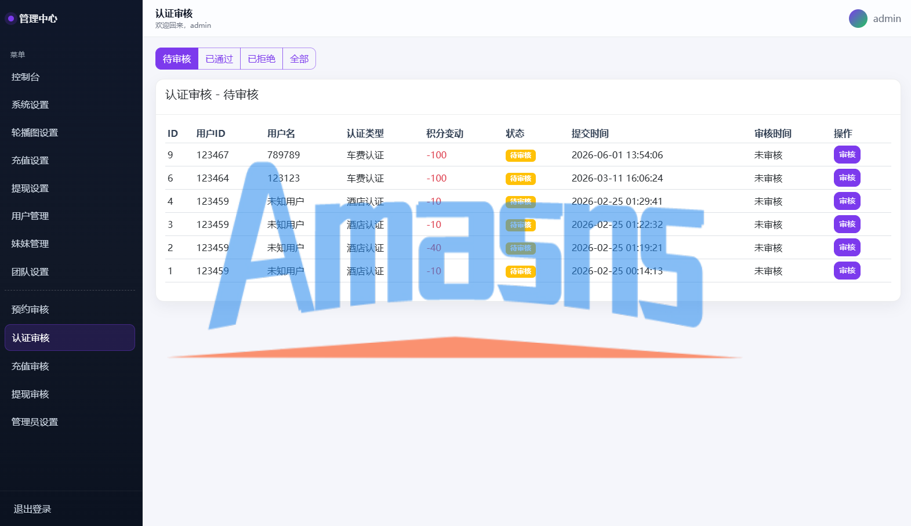This screenshot has height=526, width=911.
Task: Click username 789789 cell
Action: pos(284,155)
